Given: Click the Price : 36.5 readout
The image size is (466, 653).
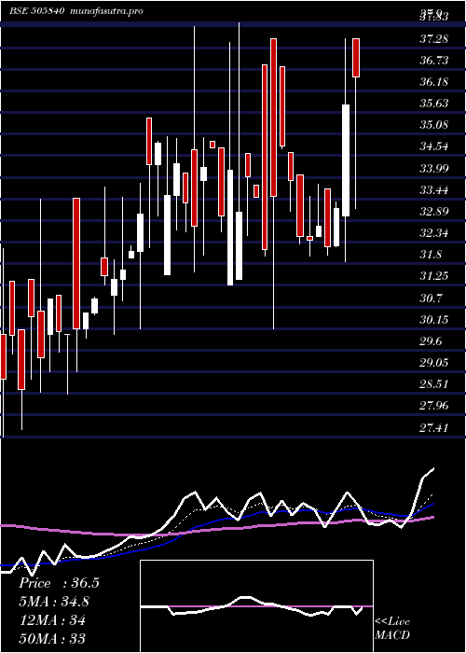Looking at the screenshot, I should [x=59, y=583].
